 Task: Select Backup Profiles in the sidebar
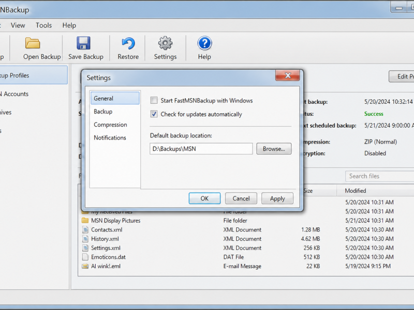pyautogui.click(x=33, y=75)
